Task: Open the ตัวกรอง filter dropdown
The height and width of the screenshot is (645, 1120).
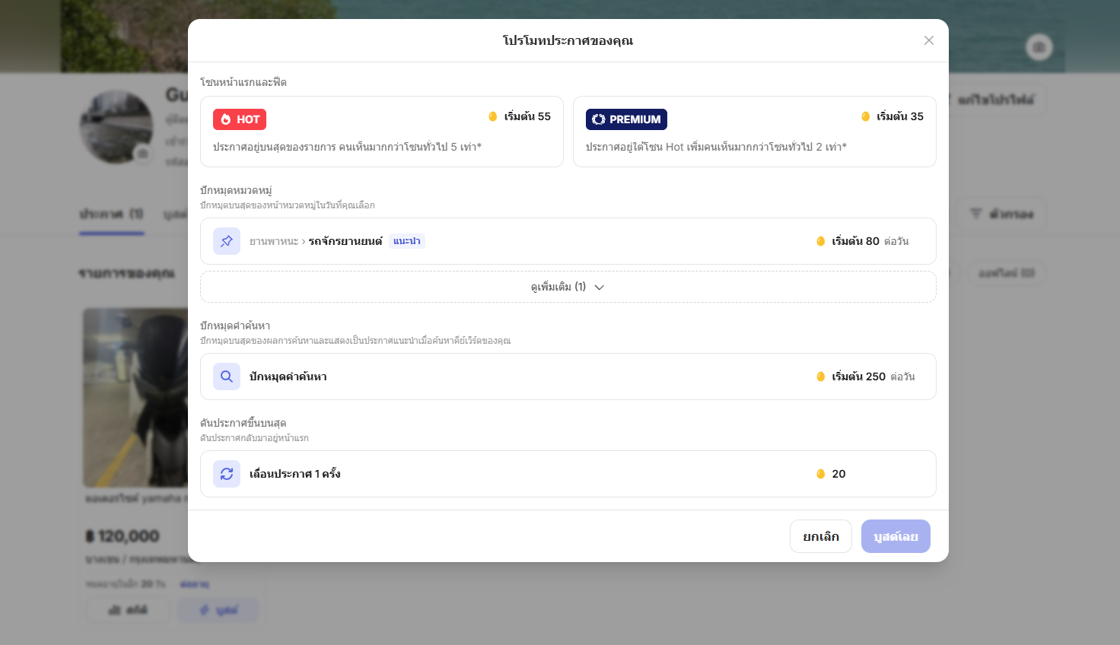Action: (1001, 214)
